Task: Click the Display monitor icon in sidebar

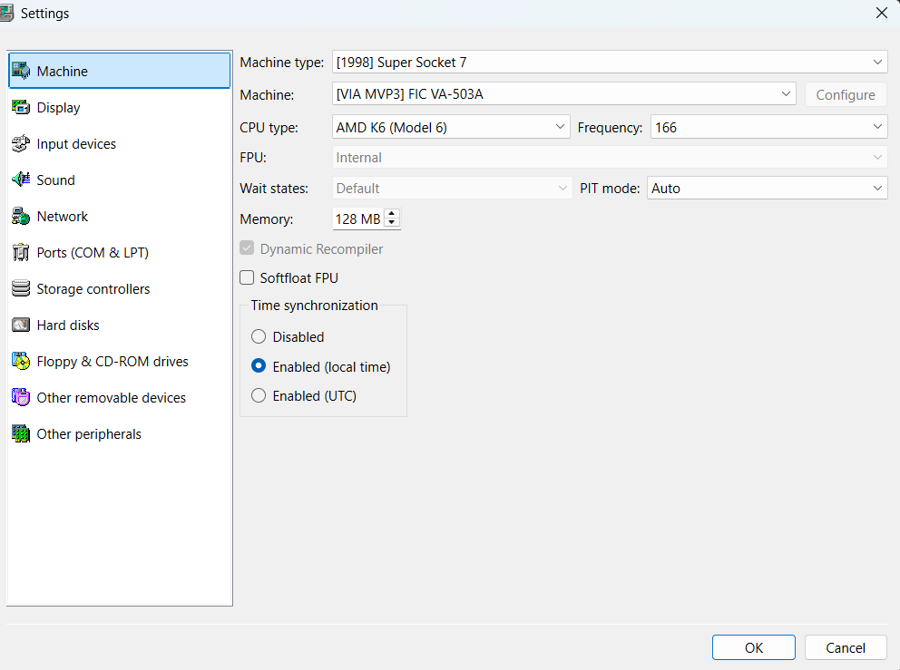Action: (x=21, y=108)
